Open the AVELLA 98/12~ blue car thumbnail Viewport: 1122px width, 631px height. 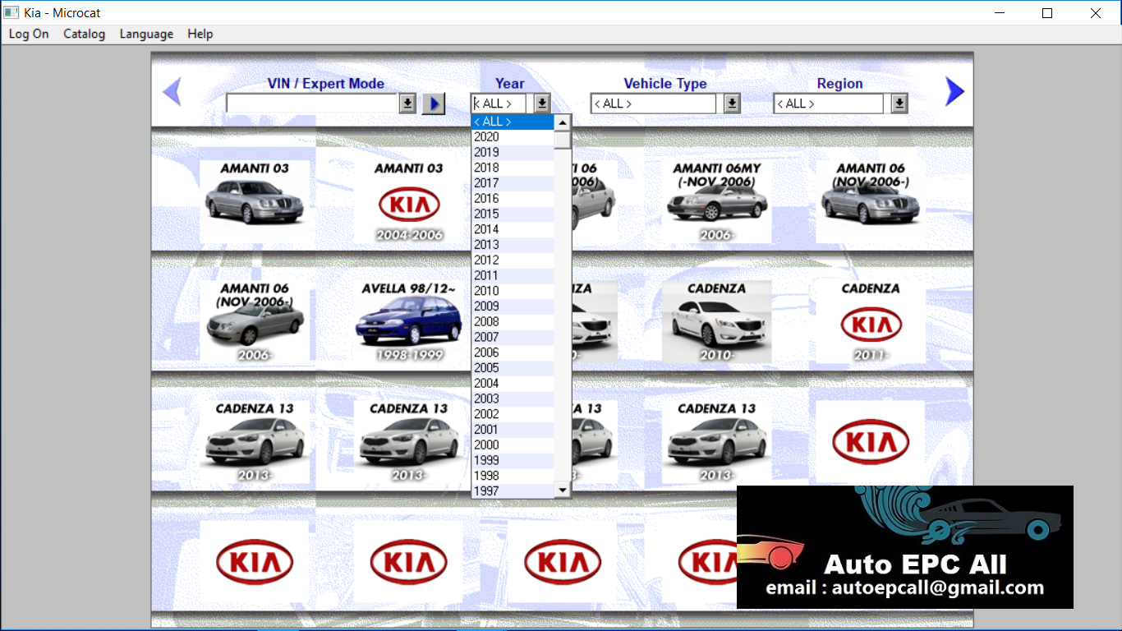(x=409, y=321)
